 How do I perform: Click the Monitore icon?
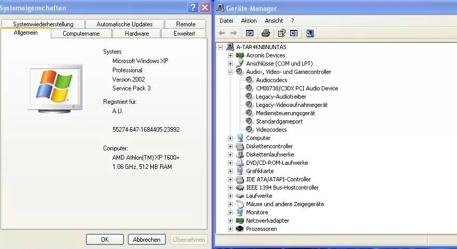point(239,212)
